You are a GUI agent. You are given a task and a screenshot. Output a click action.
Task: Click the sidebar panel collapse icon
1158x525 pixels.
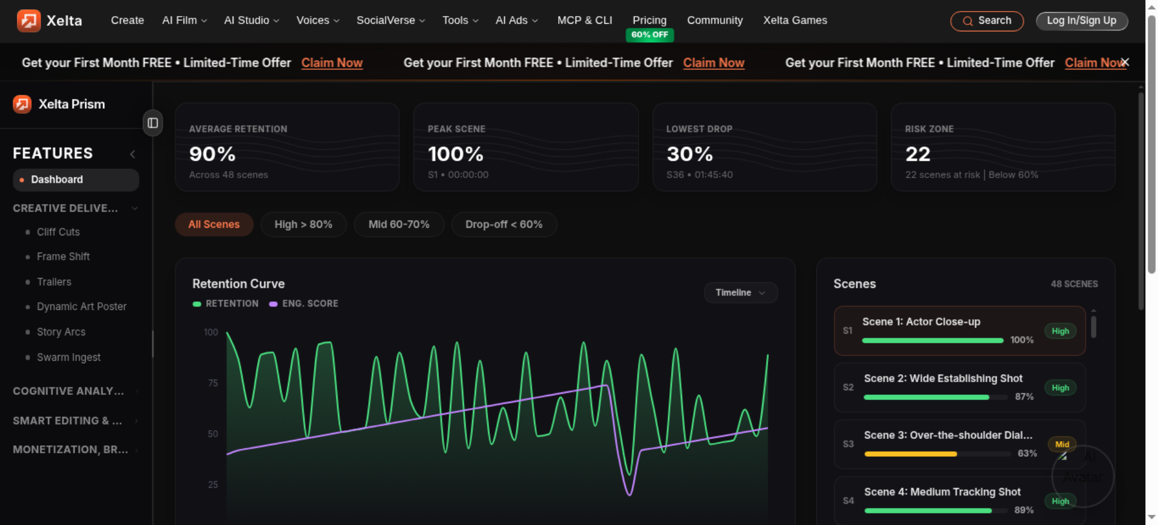click(x=153, y=123)
